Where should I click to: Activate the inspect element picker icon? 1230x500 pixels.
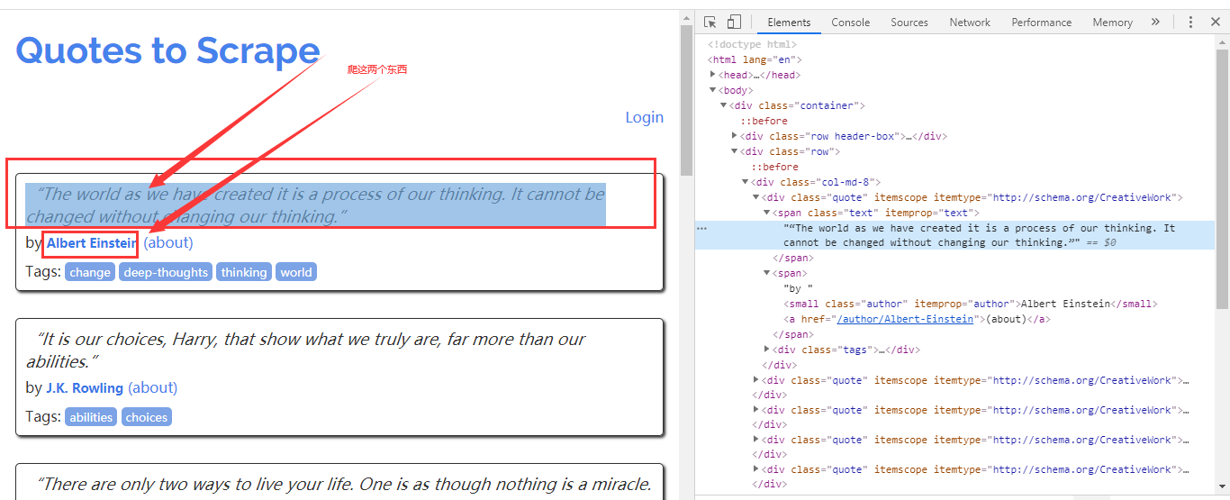pyautogui.click(x=710, y=23)
